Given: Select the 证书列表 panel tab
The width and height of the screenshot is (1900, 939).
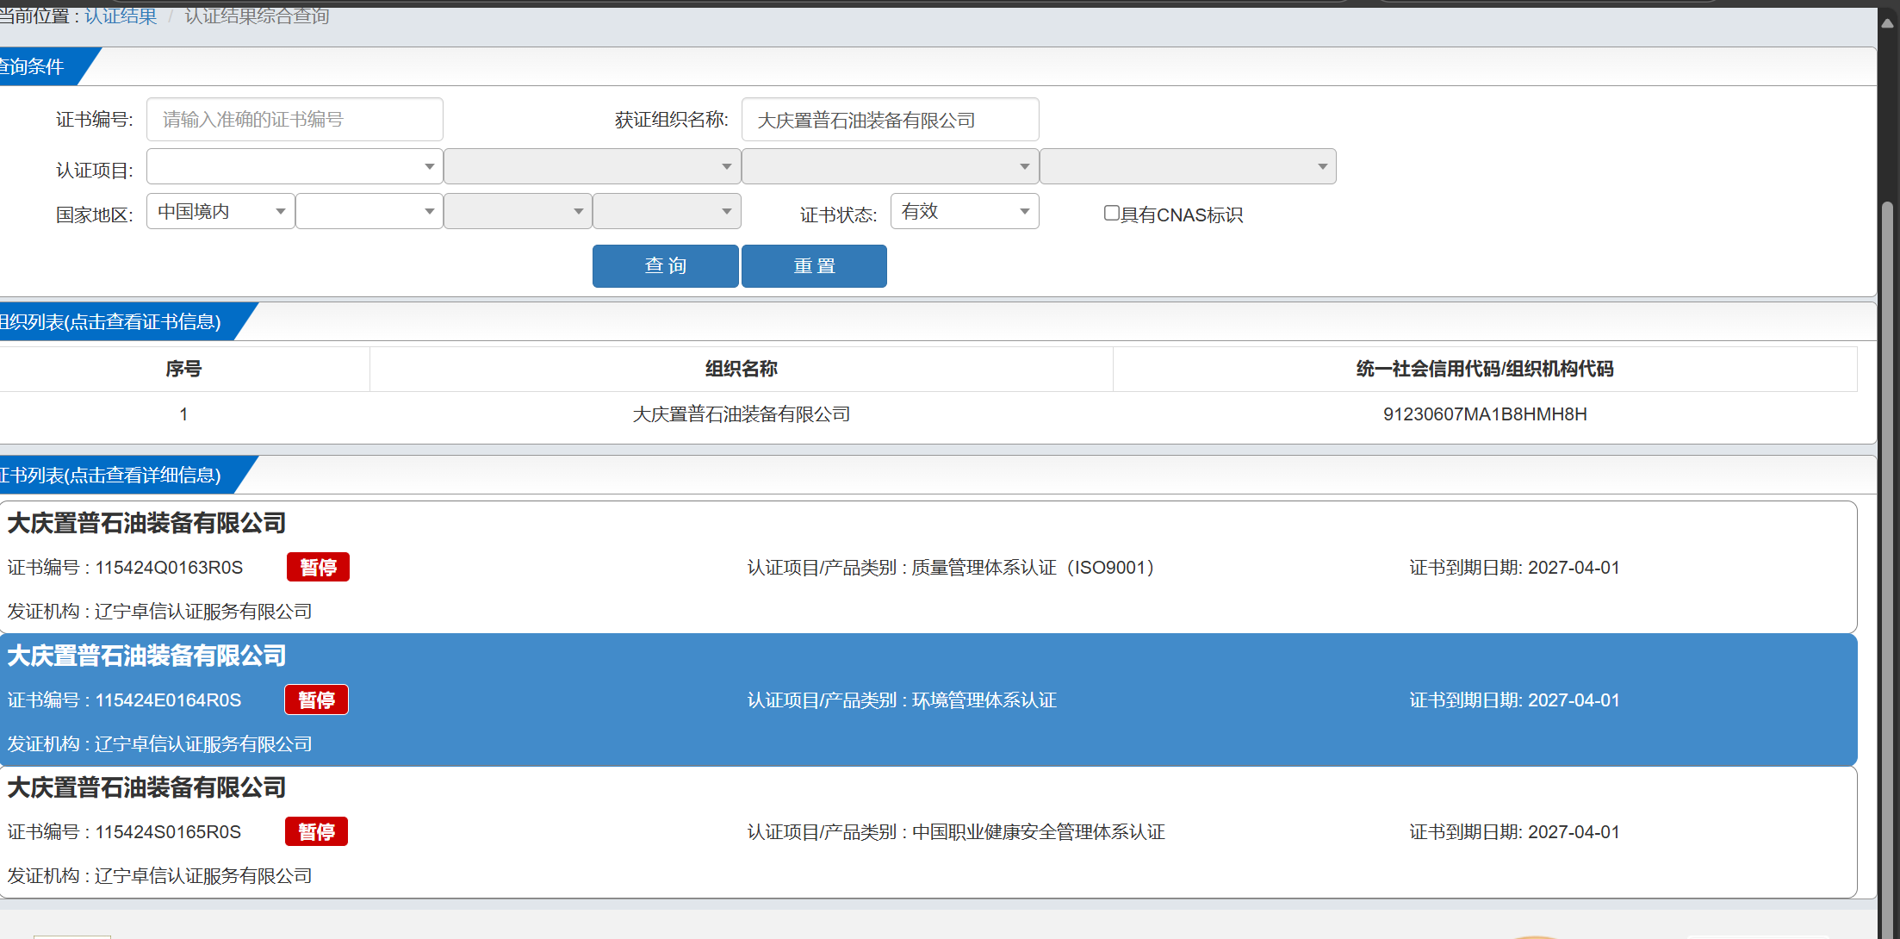Looking at the screenshot, I should tap(116, 475).
